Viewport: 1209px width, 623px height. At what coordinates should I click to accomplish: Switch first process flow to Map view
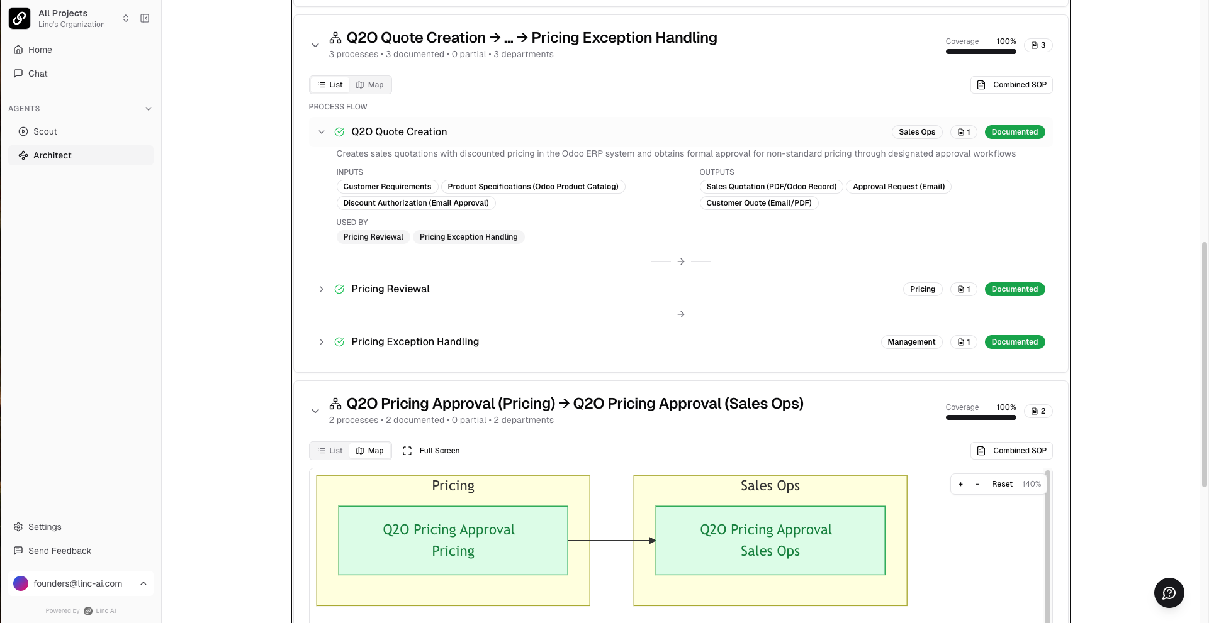coord(369,85)
